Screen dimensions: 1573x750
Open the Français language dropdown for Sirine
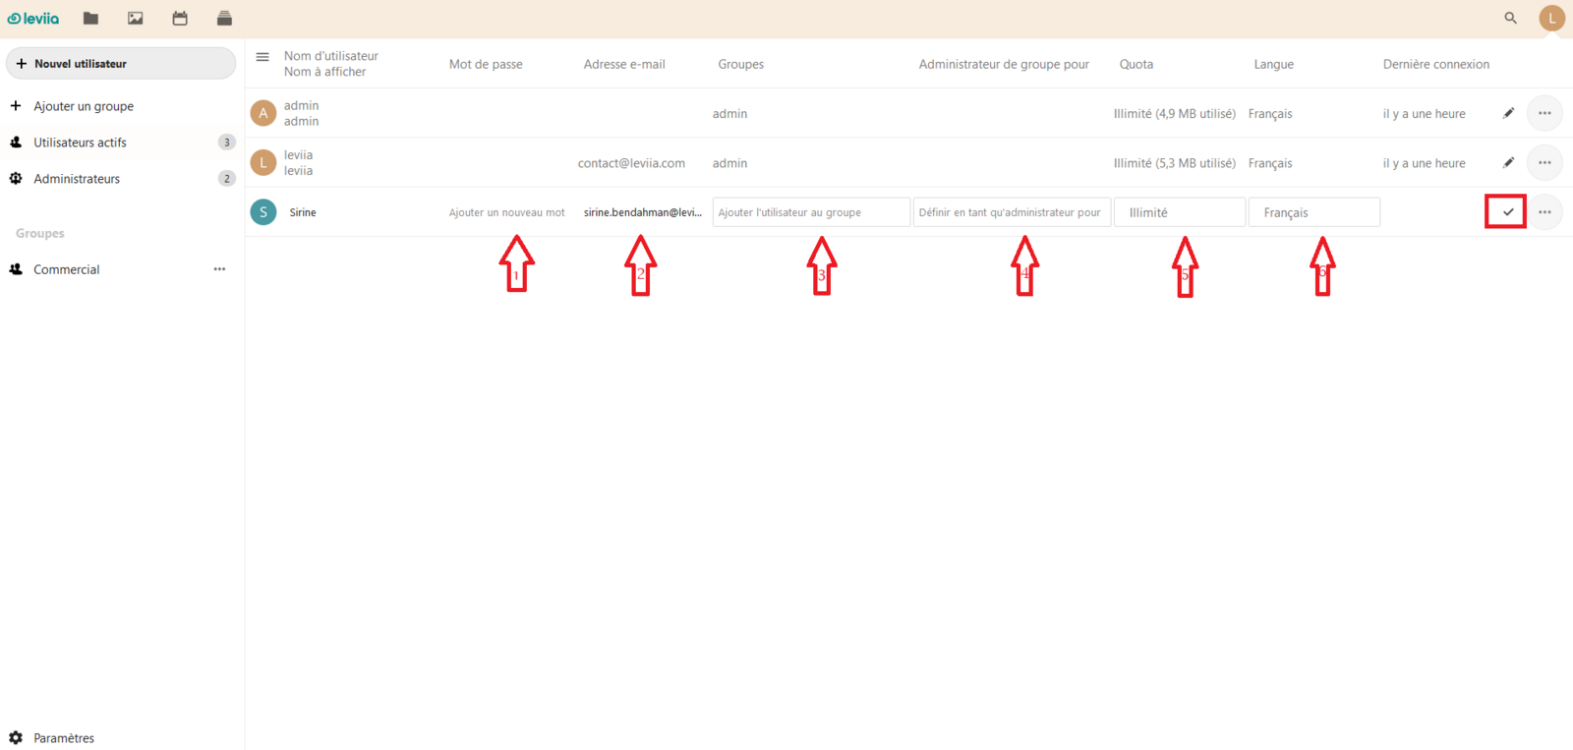point(1314,212)
